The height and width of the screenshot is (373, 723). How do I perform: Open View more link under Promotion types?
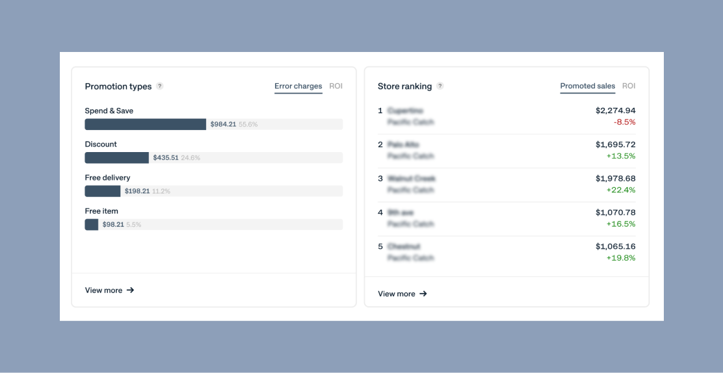pyautogui.click(x=104, y=290)
